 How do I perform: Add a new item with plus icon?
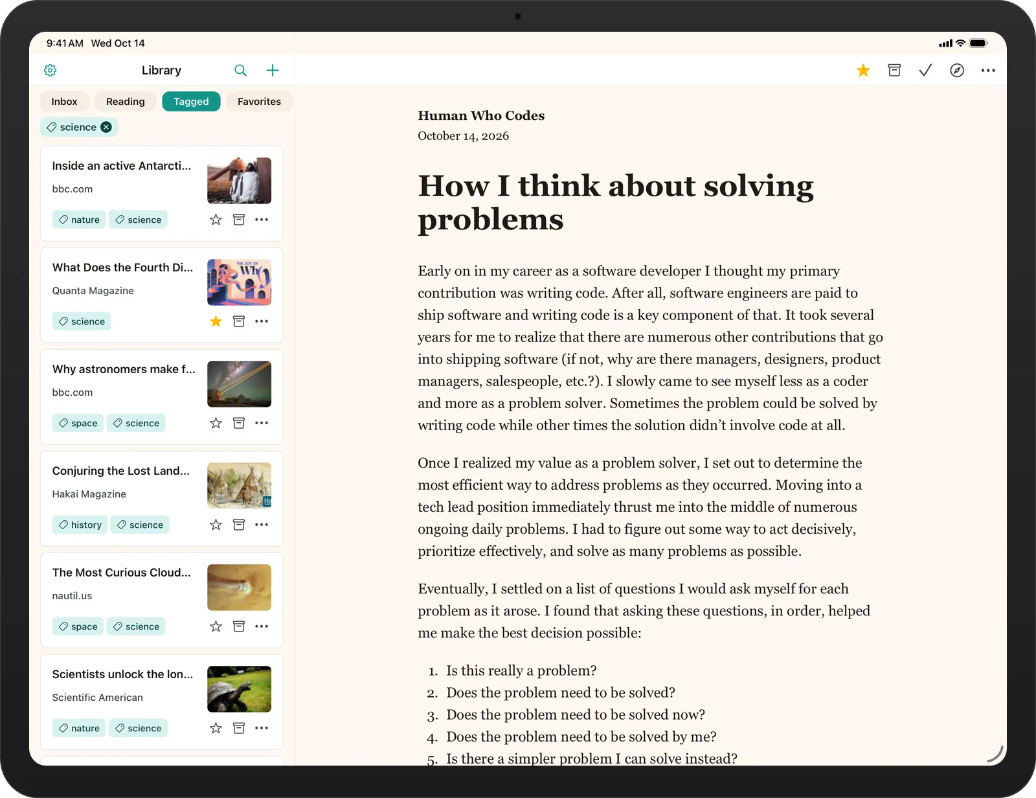click(x=273, y=70)
